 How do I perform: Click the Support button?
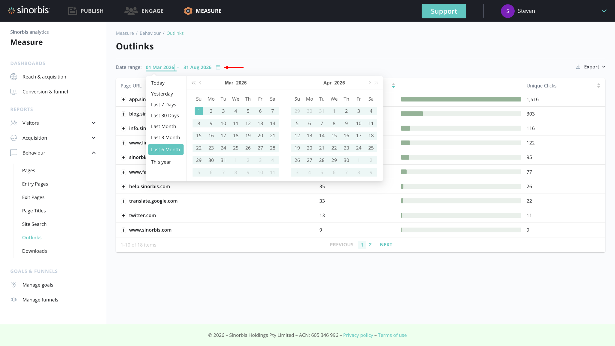[x=444, y=11]
